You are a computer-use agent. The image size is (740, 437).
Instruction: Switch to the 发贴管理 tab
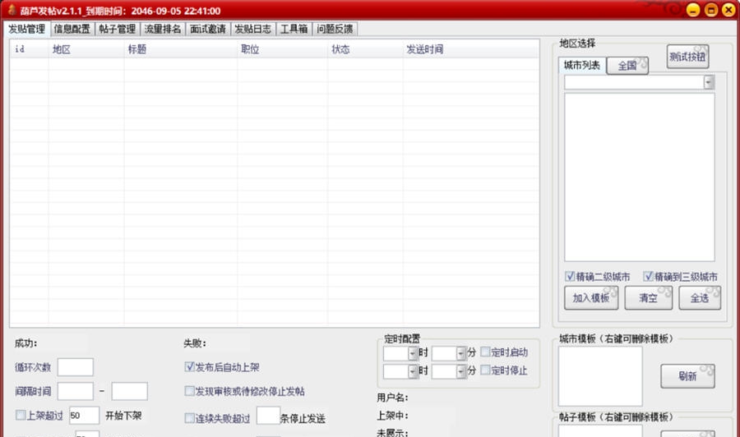pos(27,29)
